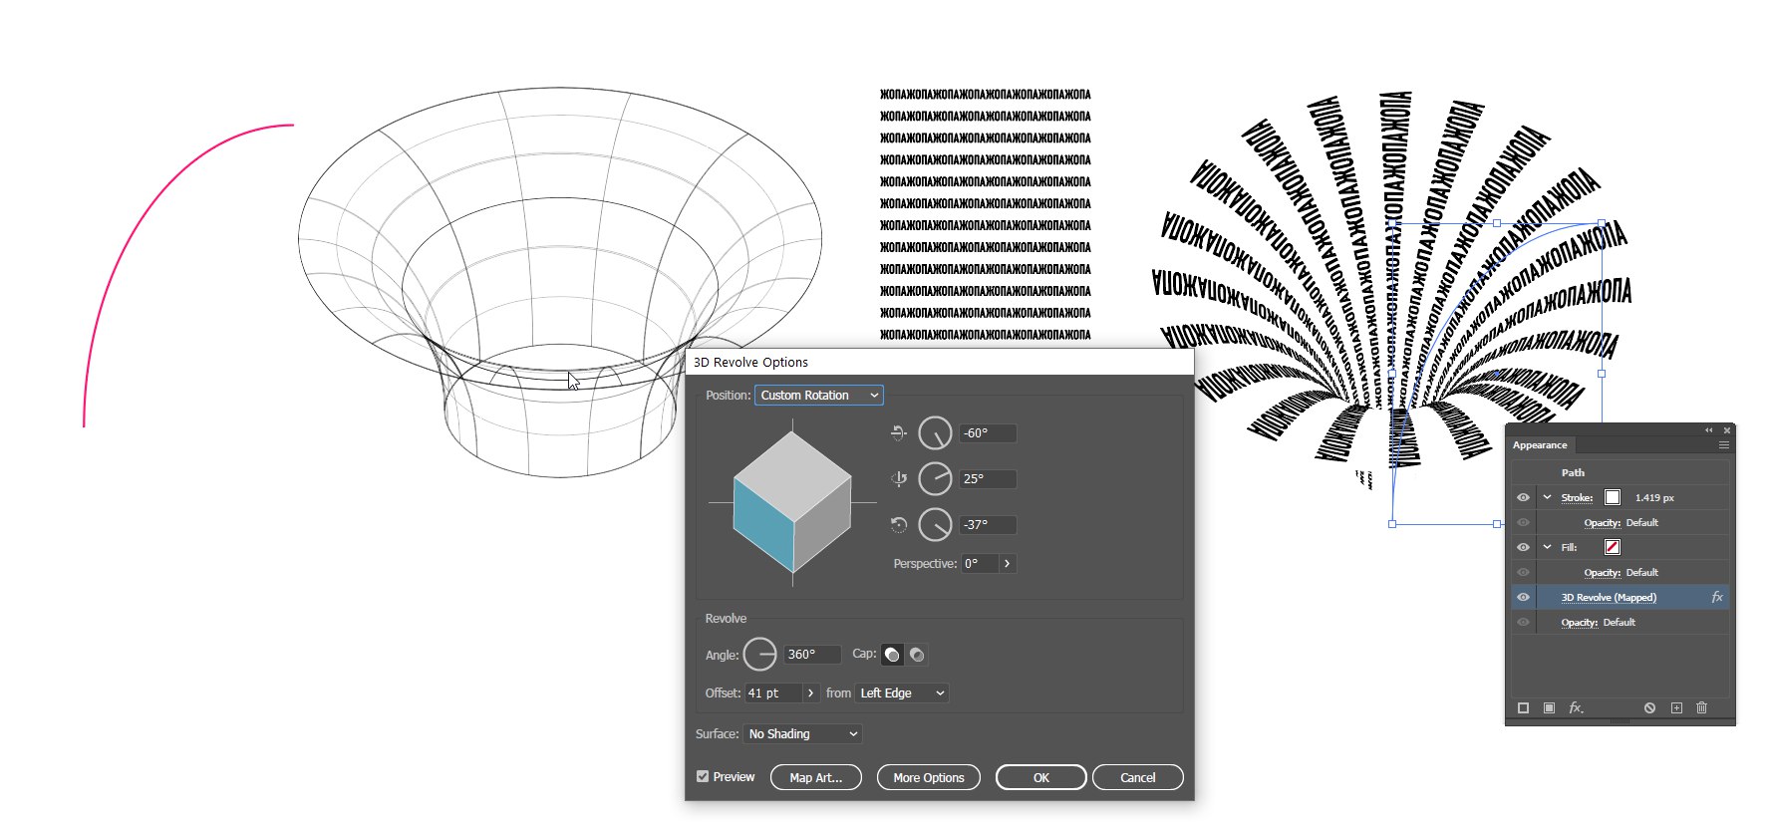Viewport: 1769px width, 829px height.
Task: Toggle visibility of Stroke's Opacity row
Action: [1523, 522]
